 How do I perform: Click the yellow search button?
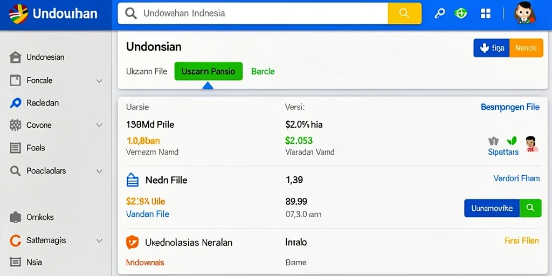404,13
